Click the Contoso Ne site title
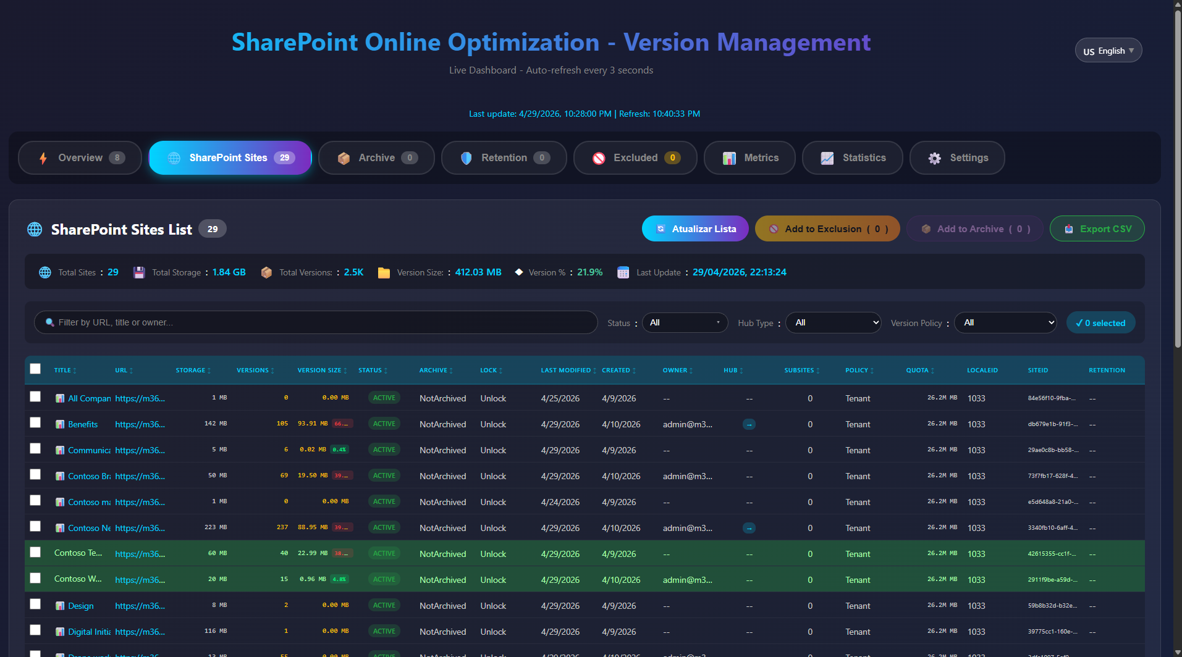Screen dimensions: 1182x657 [89, 528]
